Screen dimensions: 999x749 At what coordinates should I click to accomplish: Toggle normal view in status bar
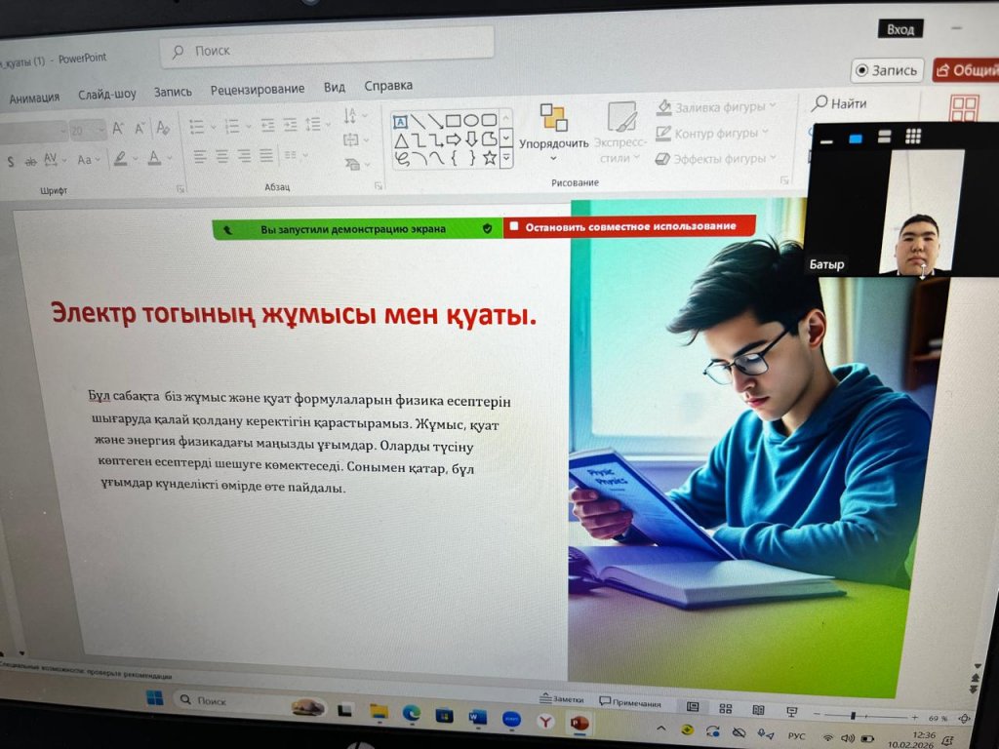click(x=693, y=706)
